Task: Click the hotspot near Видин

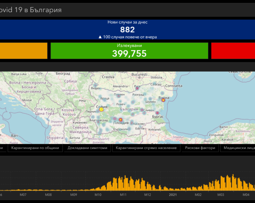Action: point(95,85)
